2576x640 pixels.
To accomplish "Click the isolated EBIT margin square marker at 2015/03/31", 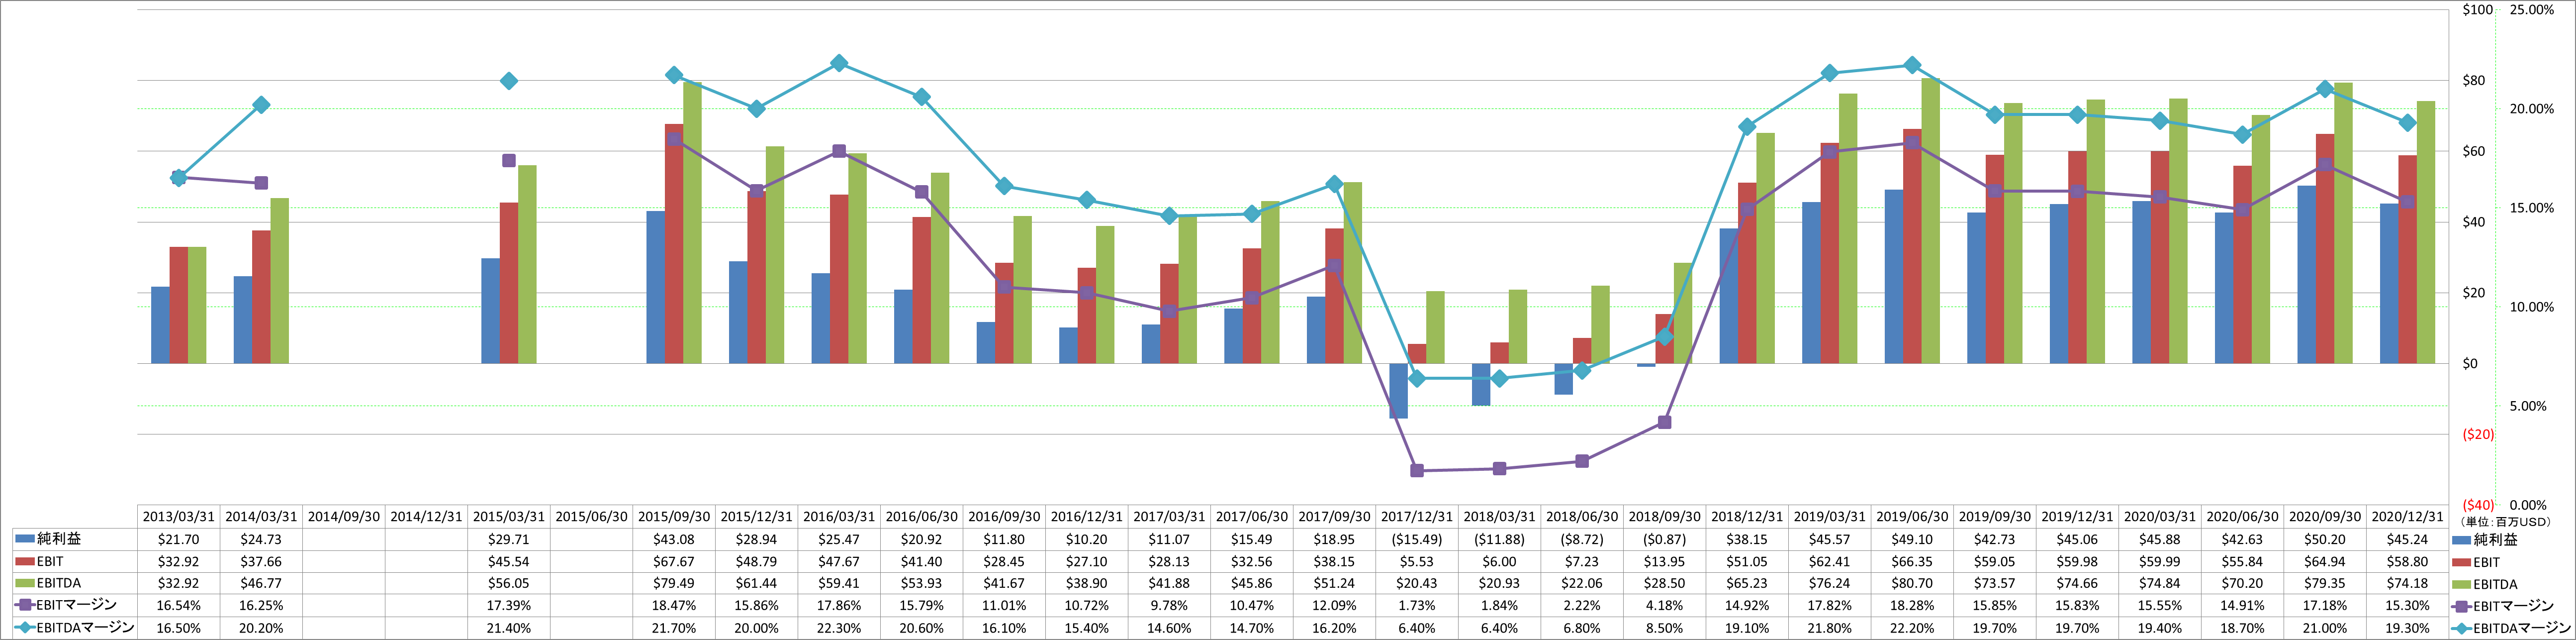I will tap(509, 160).
